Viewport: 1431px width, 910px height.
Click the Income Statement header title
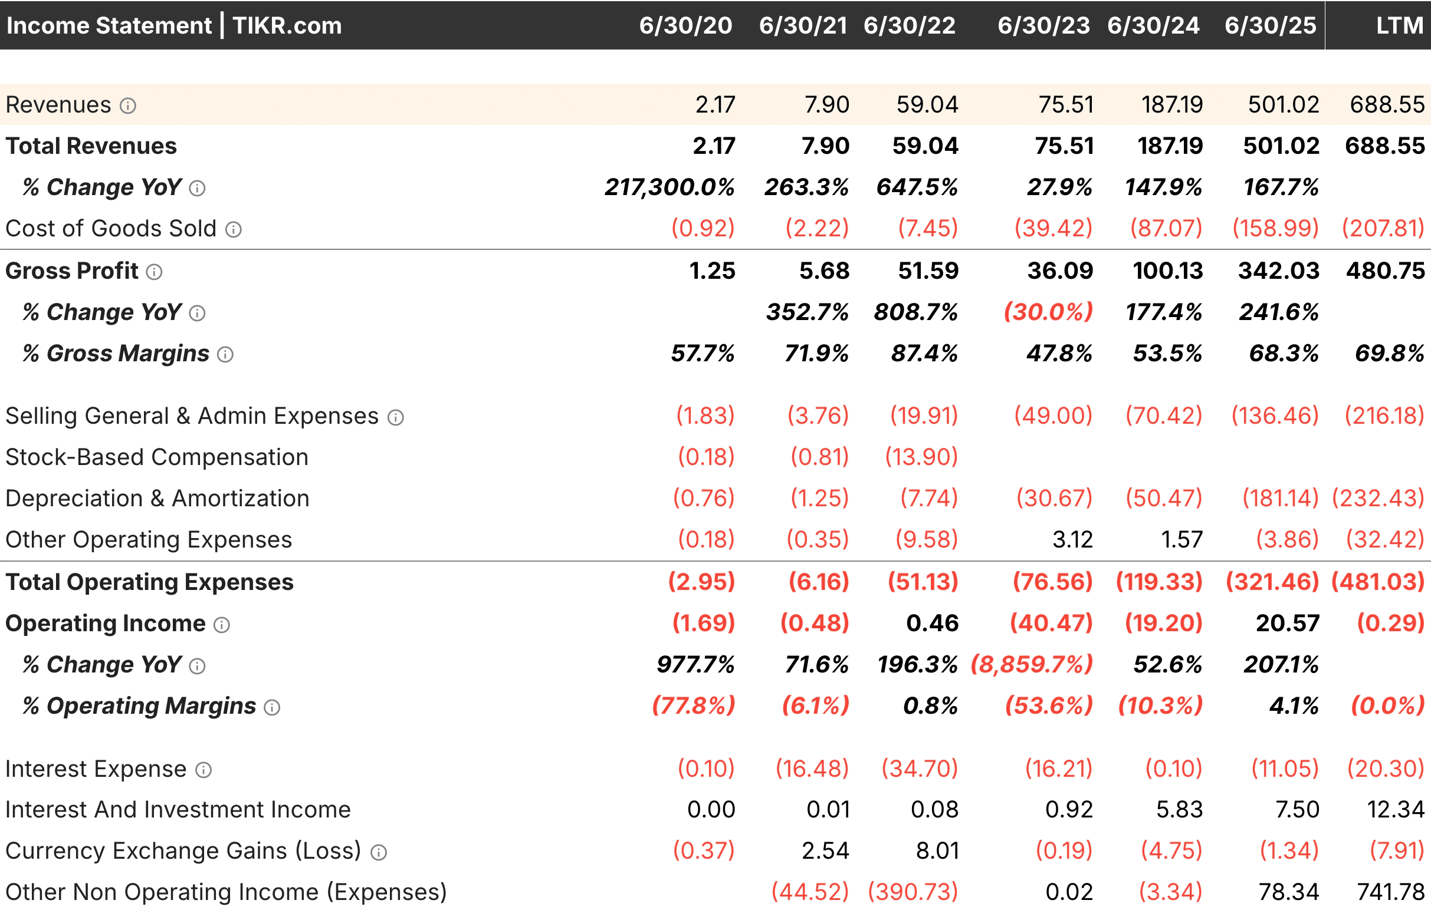point(110,25)
